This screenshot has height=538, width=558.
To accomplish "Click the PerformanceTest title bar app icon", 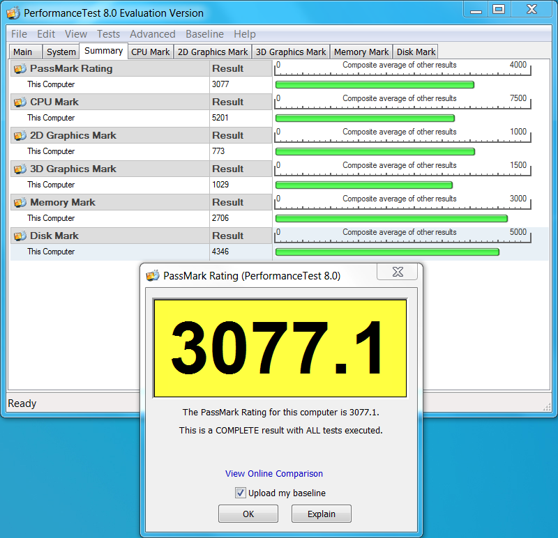I will coord(13,13).
